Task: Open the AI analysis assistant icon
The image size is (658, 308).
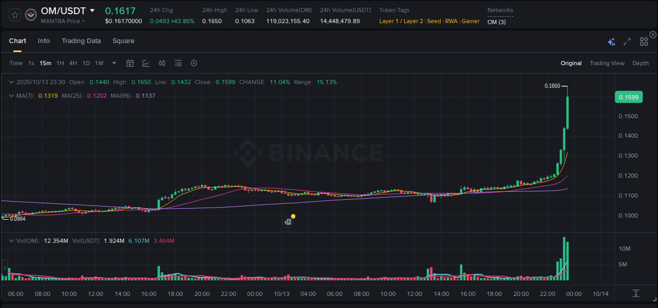Action: pyautogui.click(x=611, y=41)
